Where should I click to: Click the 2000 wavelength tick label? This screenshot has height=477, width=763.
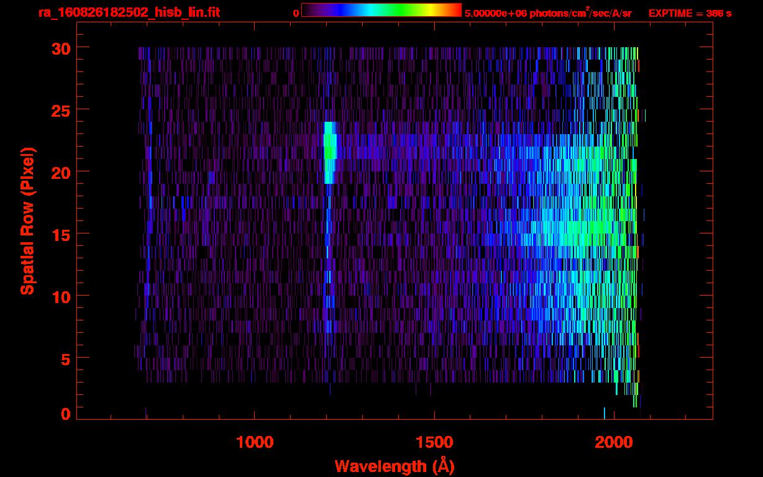point(614,442)
